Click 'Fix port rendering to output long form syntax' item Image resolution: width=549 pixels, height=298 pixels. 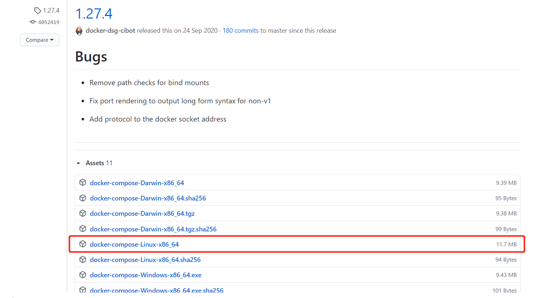[x=180, y=101]
